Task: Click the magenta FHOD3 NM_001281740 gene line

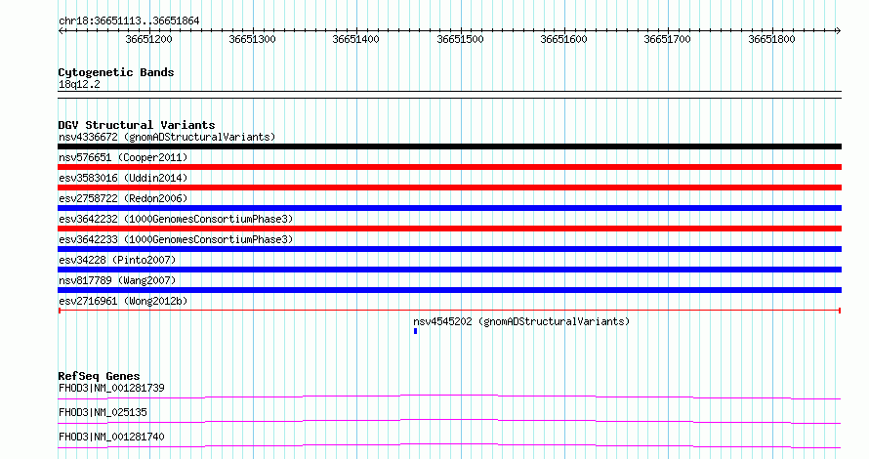Action: (x=449, y=445)
